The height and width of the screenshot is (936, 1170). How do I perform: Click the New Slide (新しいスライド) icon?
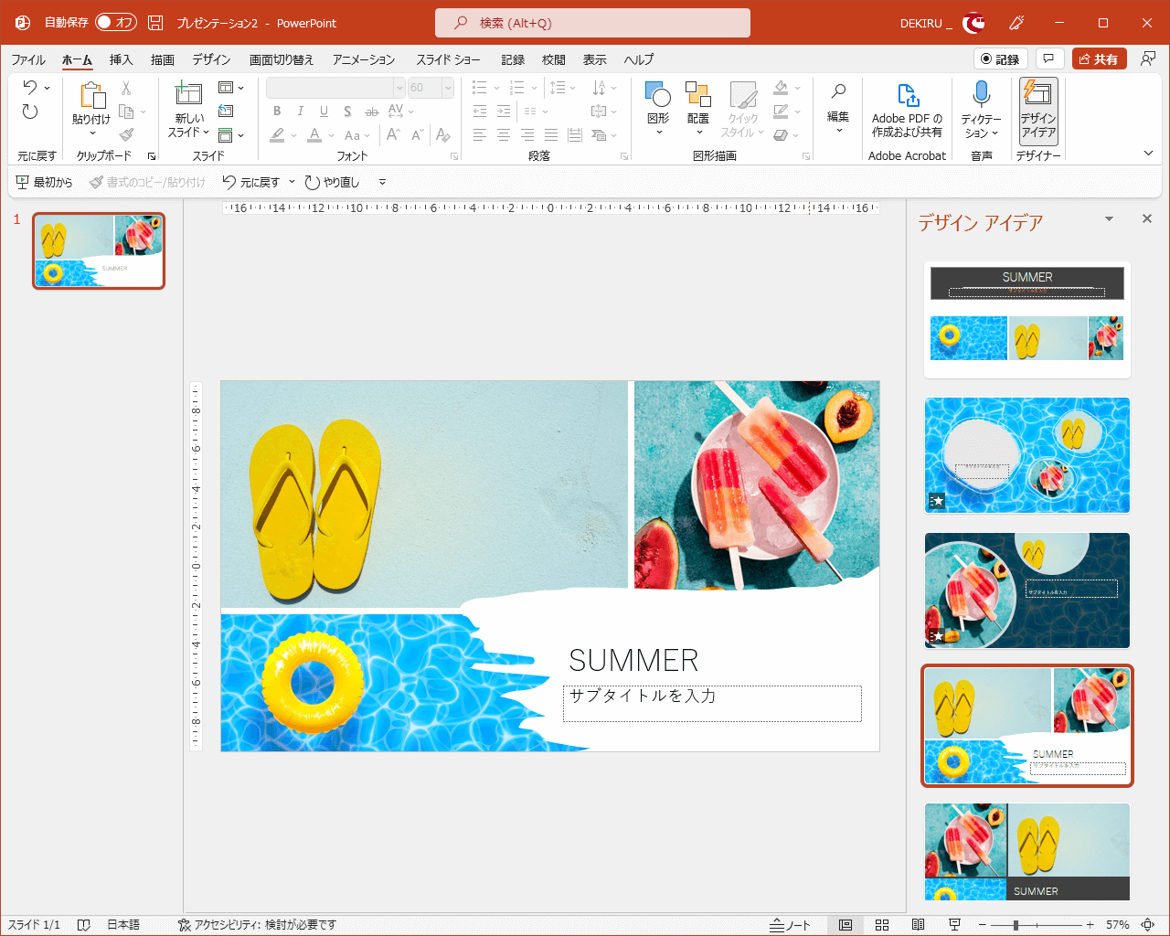pos(188,95)
